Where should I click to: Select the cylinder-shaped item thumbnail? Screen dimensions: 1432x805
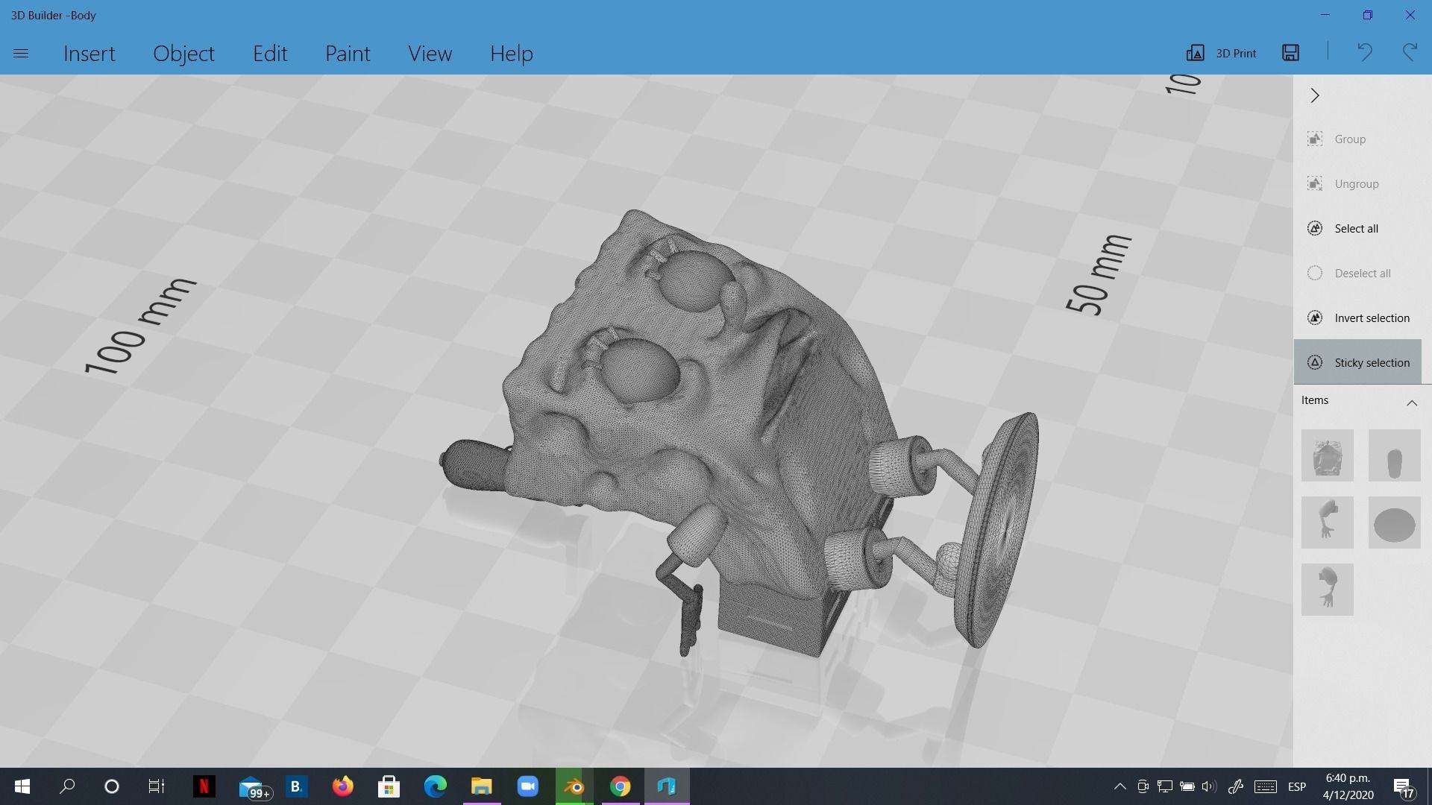[1395, 455]
